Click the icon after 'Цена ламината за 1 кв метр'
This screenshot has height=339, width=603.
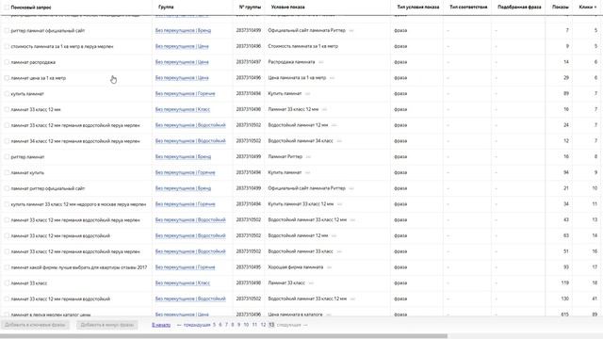332,77
